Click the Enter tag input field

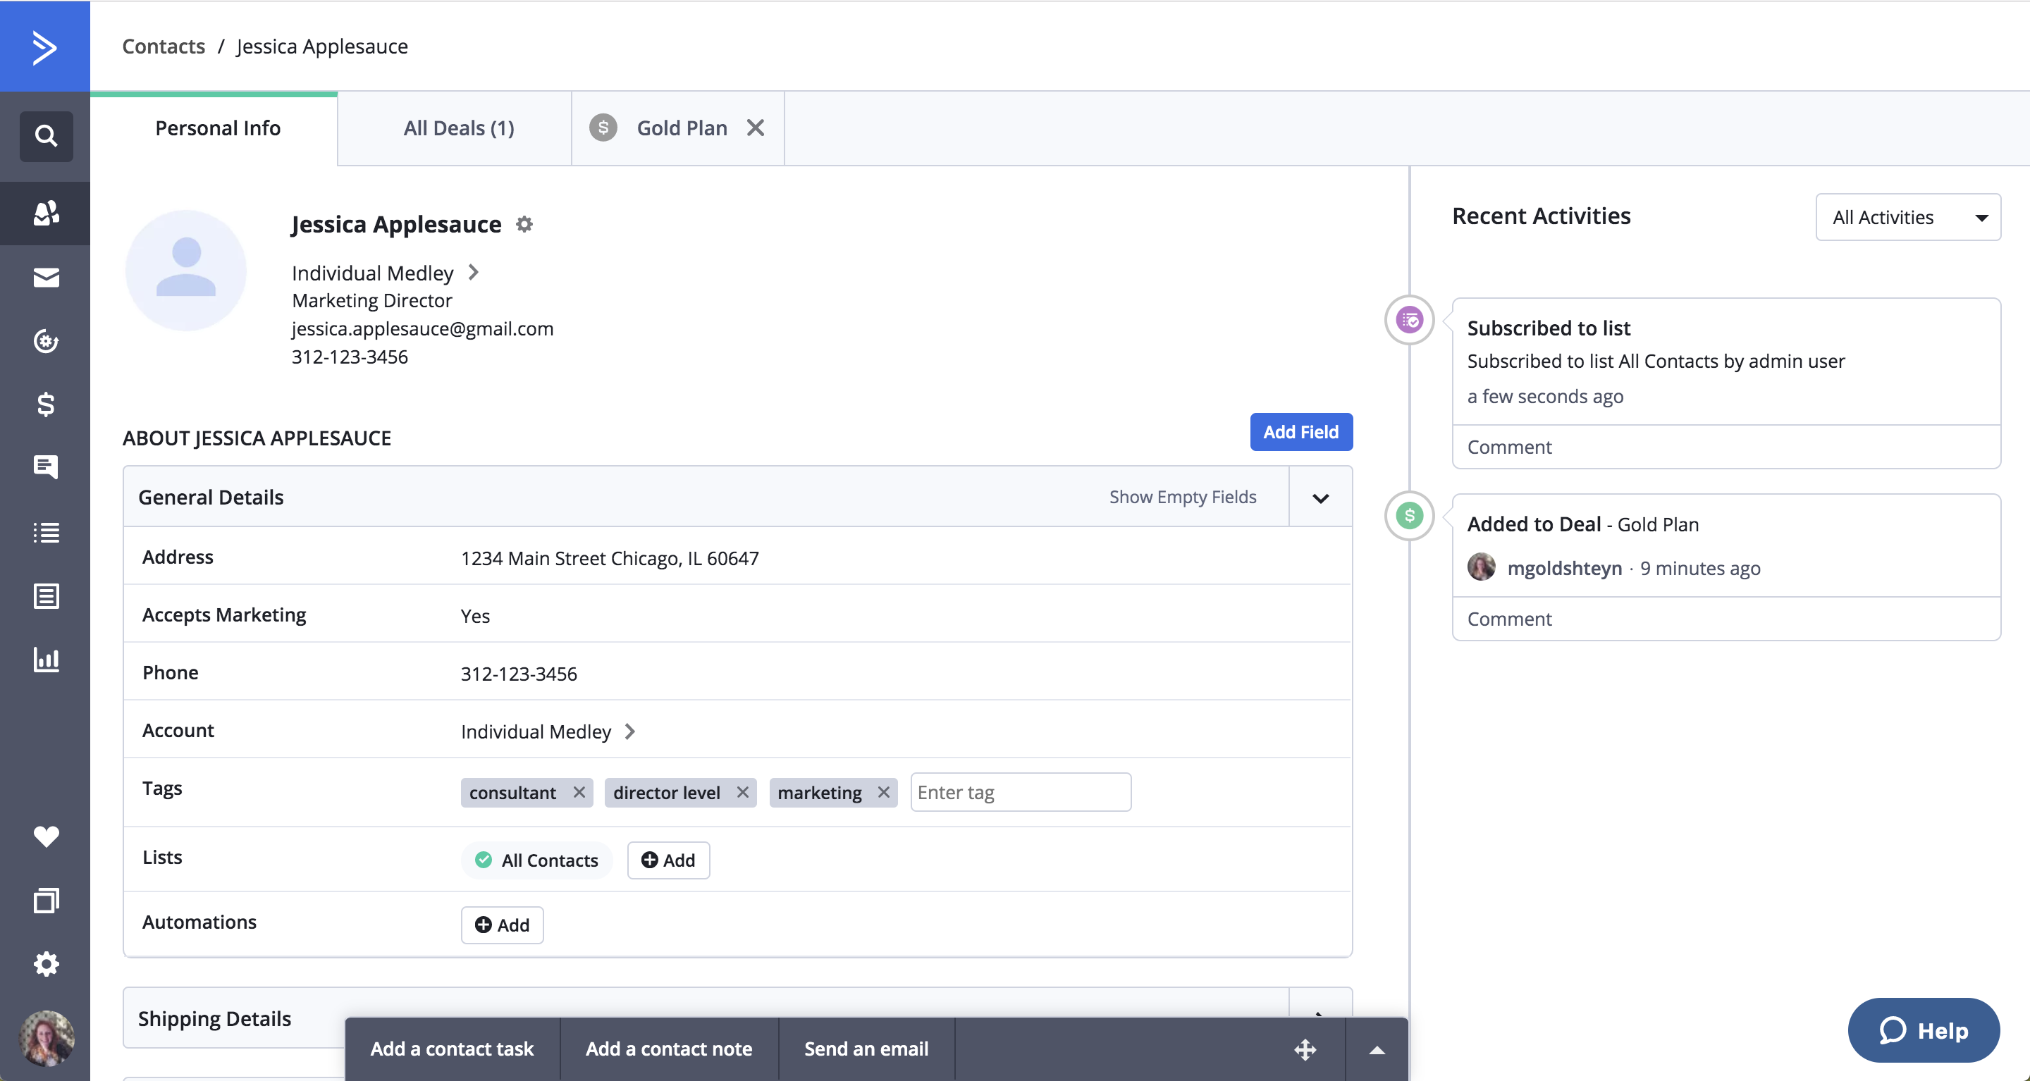[x=1021, y=792]
